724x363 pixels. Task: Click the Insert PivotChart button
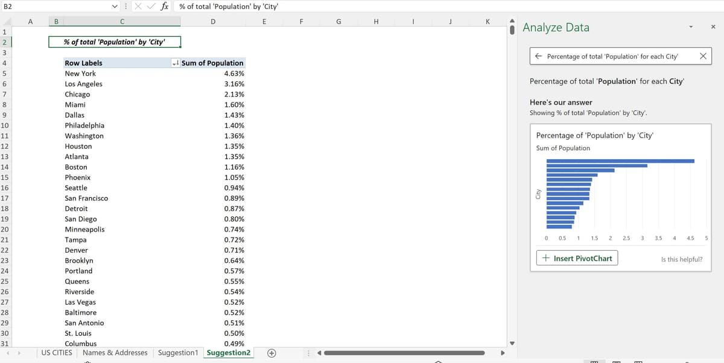(x=577, y=257)
